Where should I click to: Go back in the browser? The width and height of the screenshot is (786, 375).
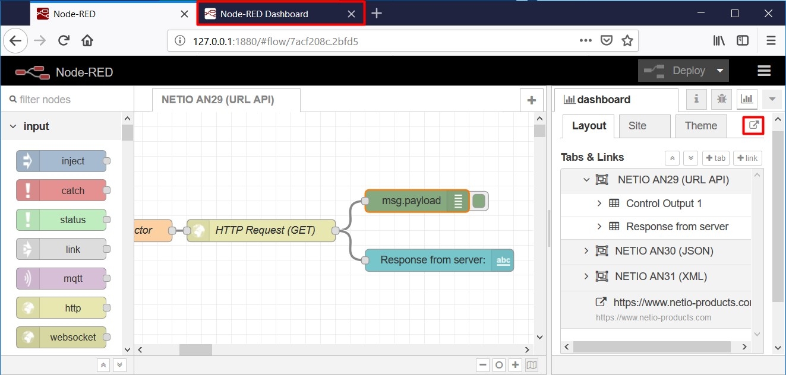pyautogui.click(x=15, y=40)
